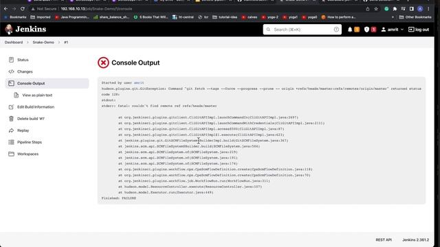Click the share page icon in address bar
Viewport: 440px width, 247px height.
tap(368, 9)
